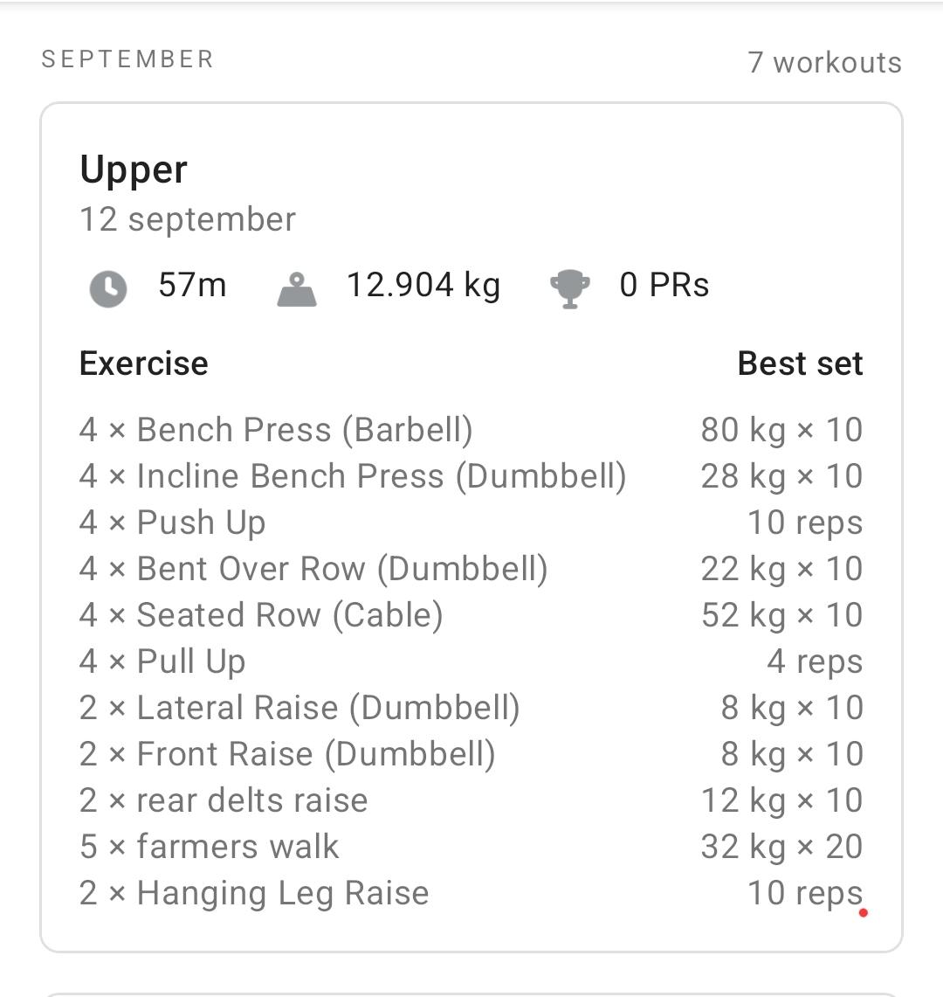This screenshot has width=943, height=997.
Task: Open Front Raise (Dumbbell) entry
Action: 287,754
